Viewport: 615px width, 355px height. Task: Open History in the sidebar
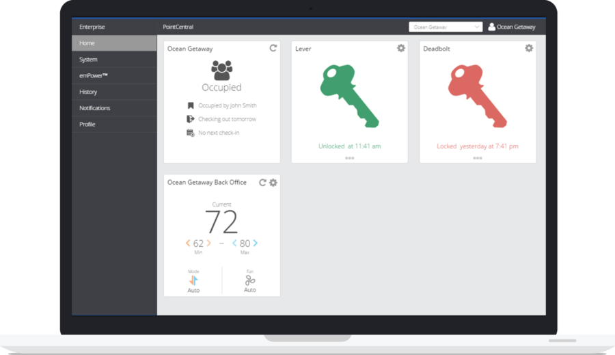click(x=114, y=92)
